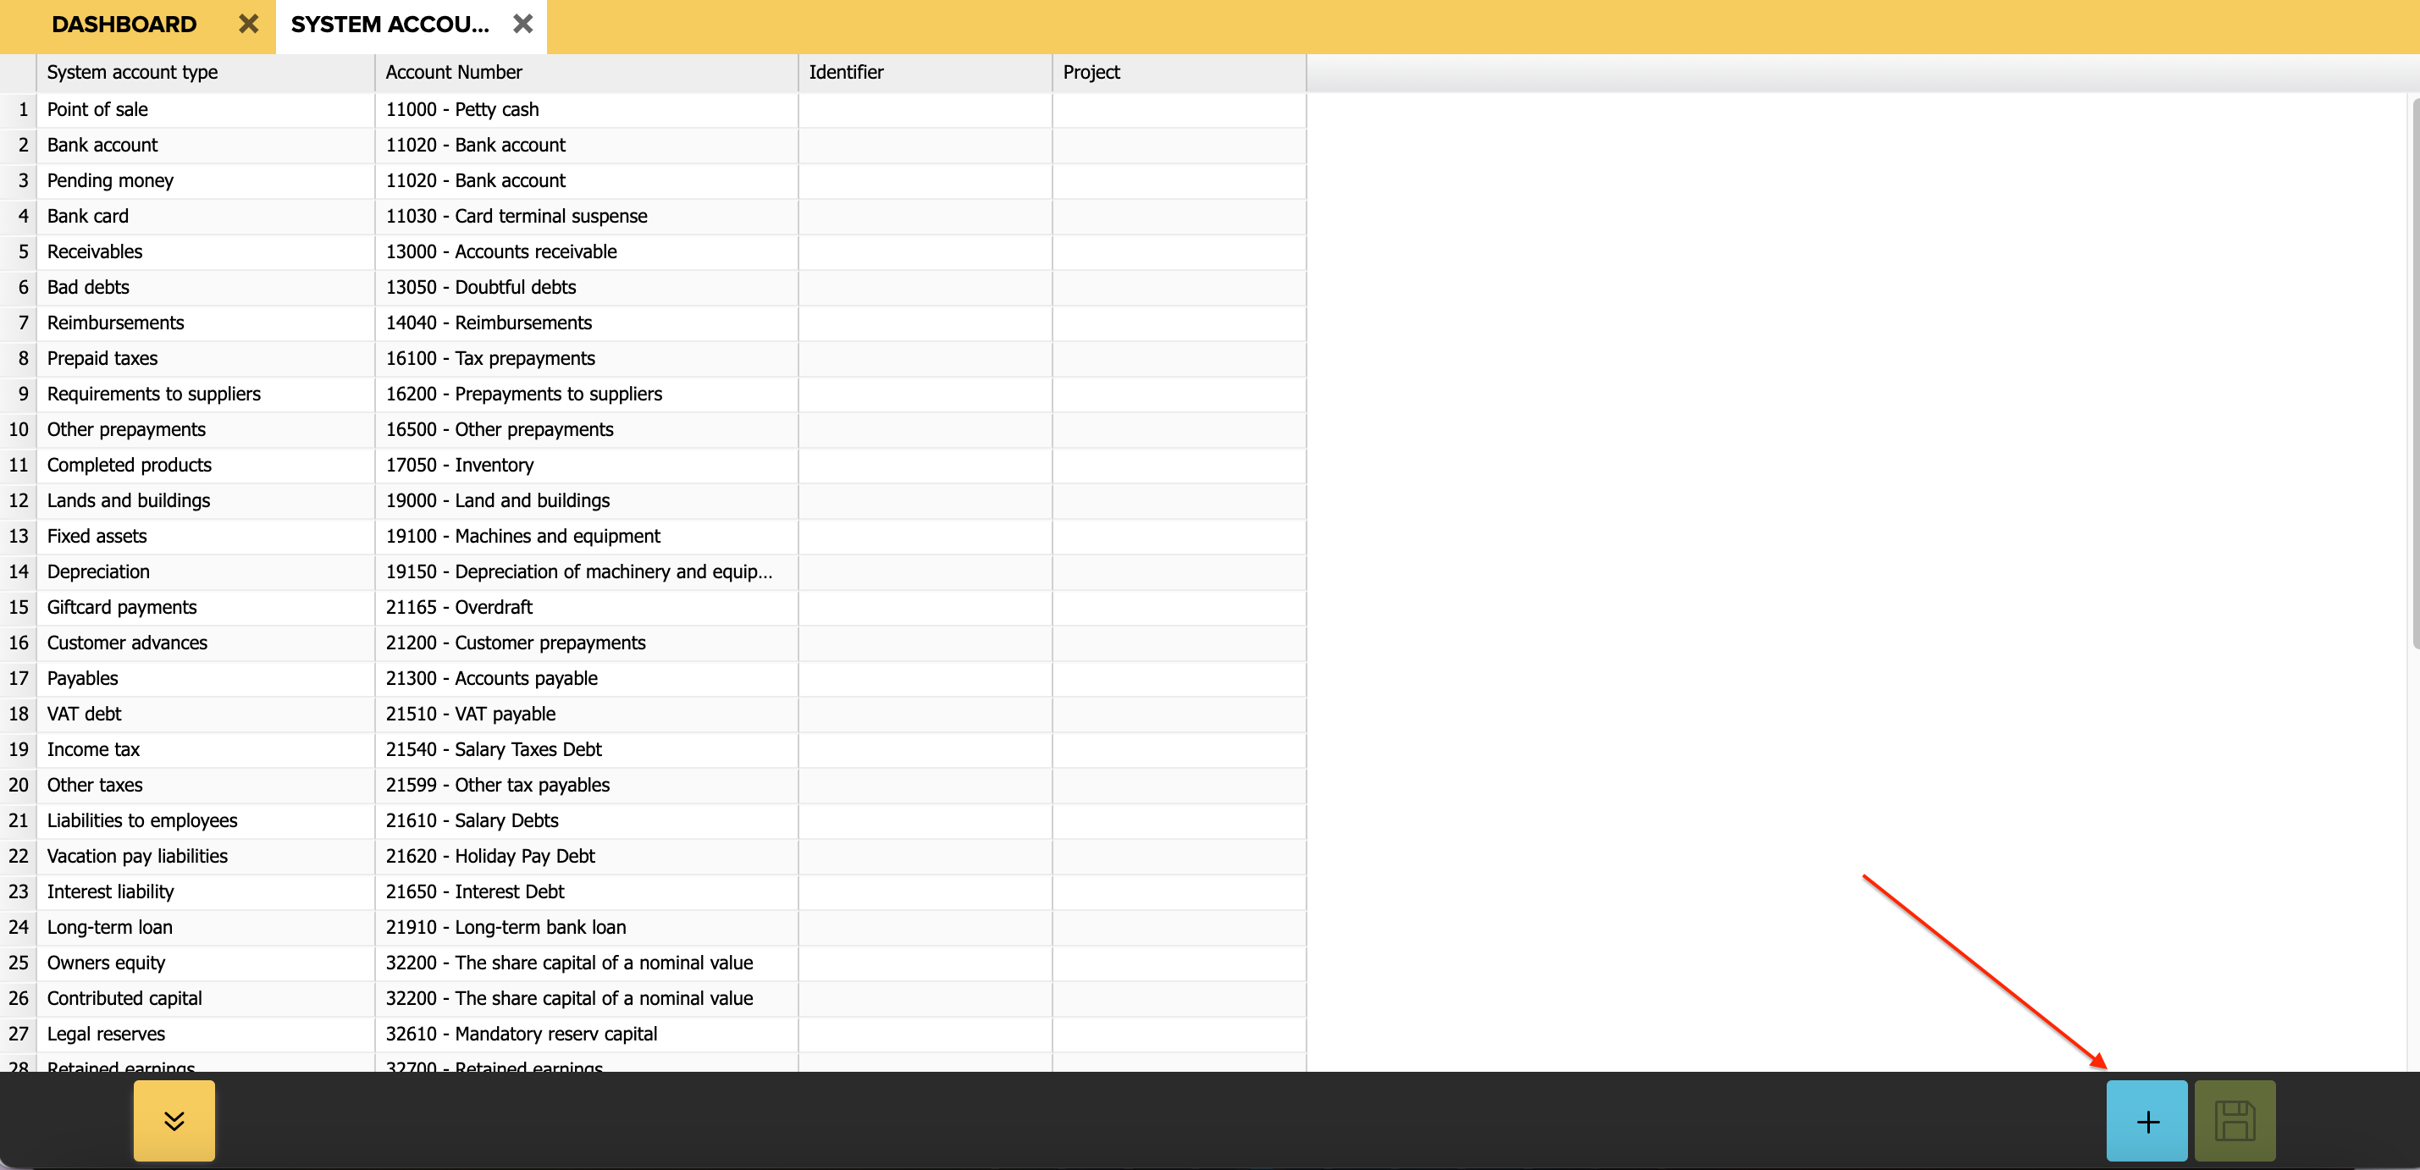Viewport: 2420px width, 1170px height.
Task: Close the Dashboard tab
Action: click(x=248, y=25)
